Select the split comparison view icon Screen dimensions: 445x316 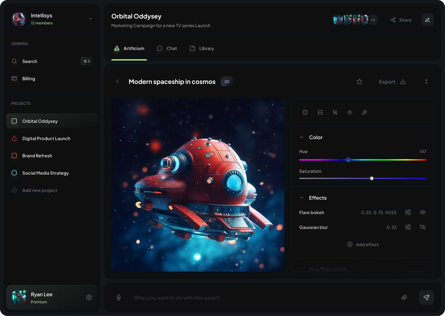tap(305, 112)
